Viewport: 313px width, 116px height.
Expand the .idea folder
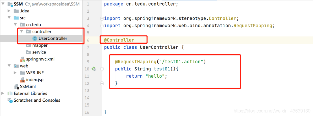pyautogui.click(x=9, y=11)
